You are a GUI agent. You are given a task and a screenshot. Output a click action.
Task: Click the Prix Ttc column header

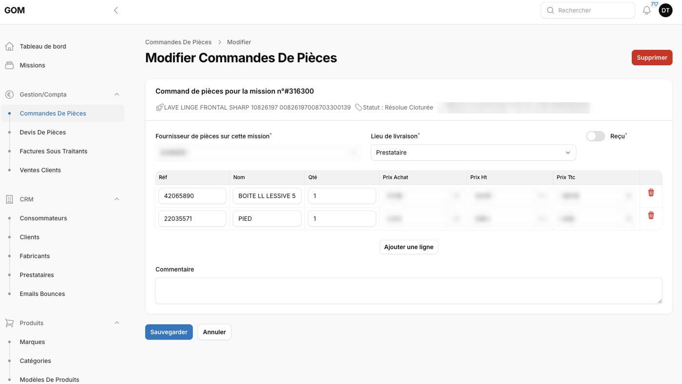(566, 177)
